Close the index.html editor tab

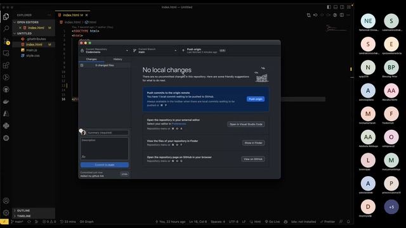click(86, 15)
